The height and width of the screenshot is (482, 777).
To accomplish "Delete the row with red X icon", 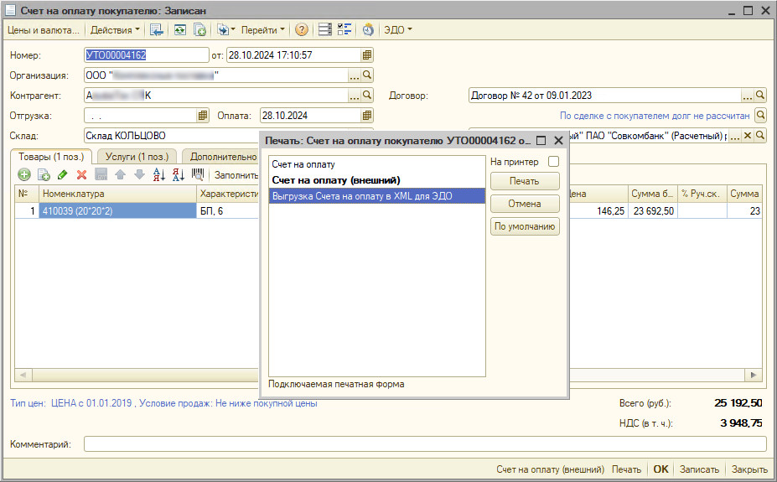I will pos(82,174).
